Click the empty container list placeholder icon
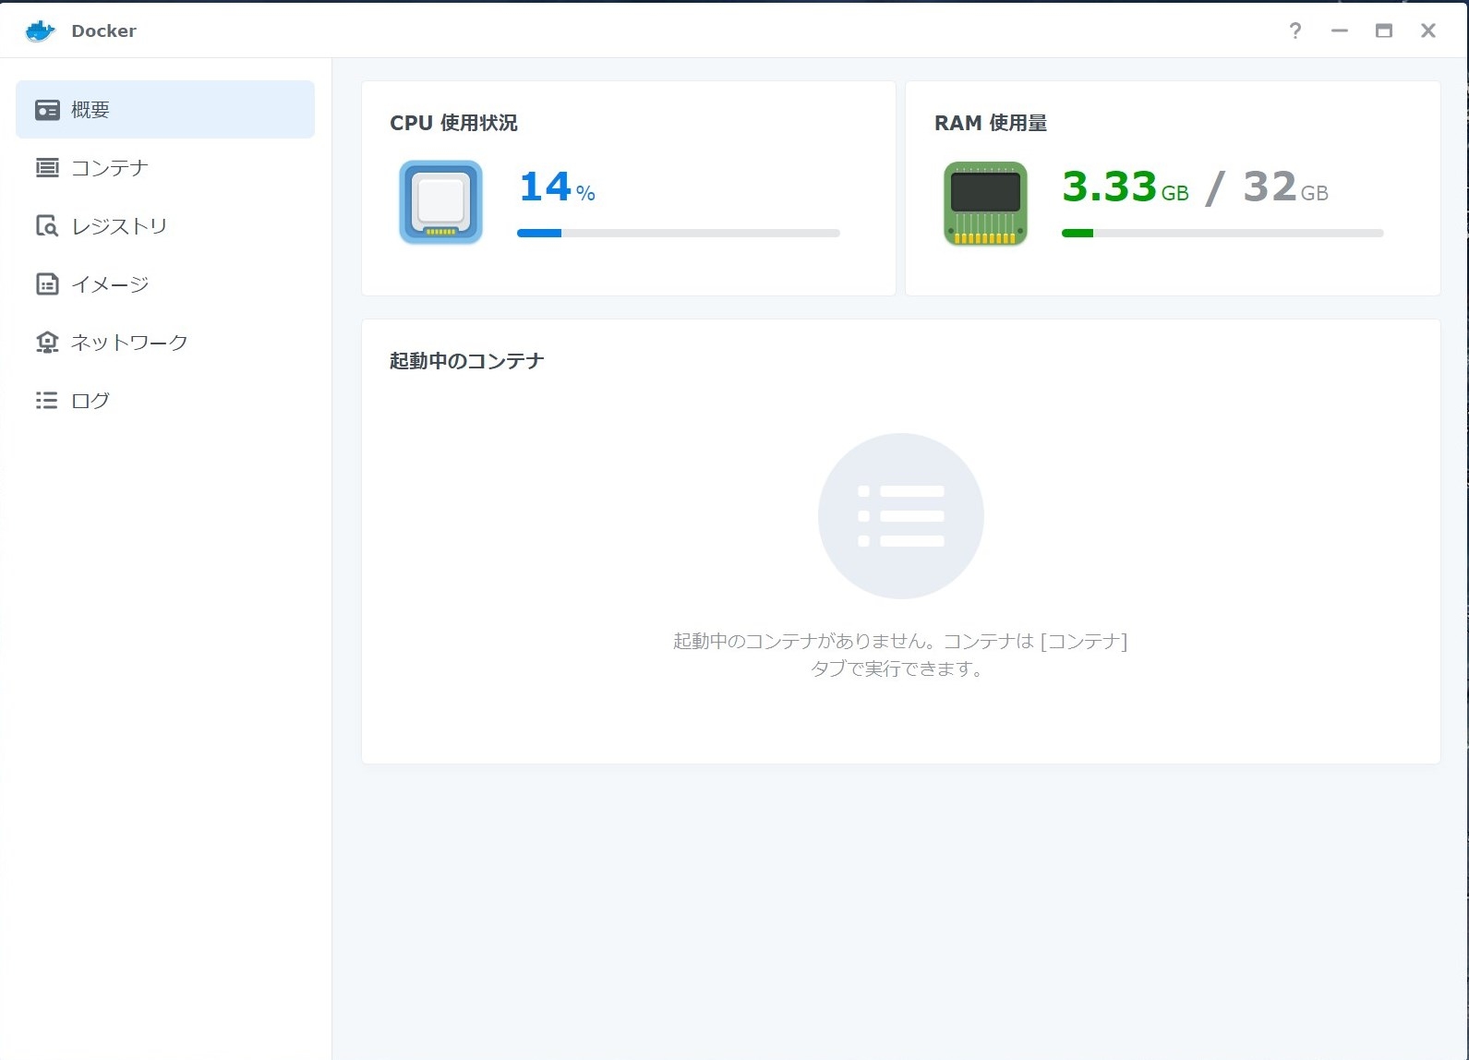 (x=900, y=516)
